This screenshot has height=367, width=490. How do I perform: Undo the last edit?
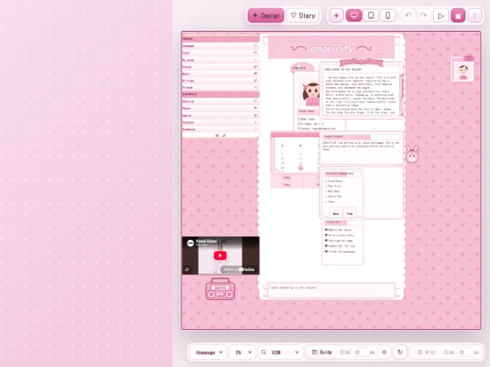tap(408, 15)
